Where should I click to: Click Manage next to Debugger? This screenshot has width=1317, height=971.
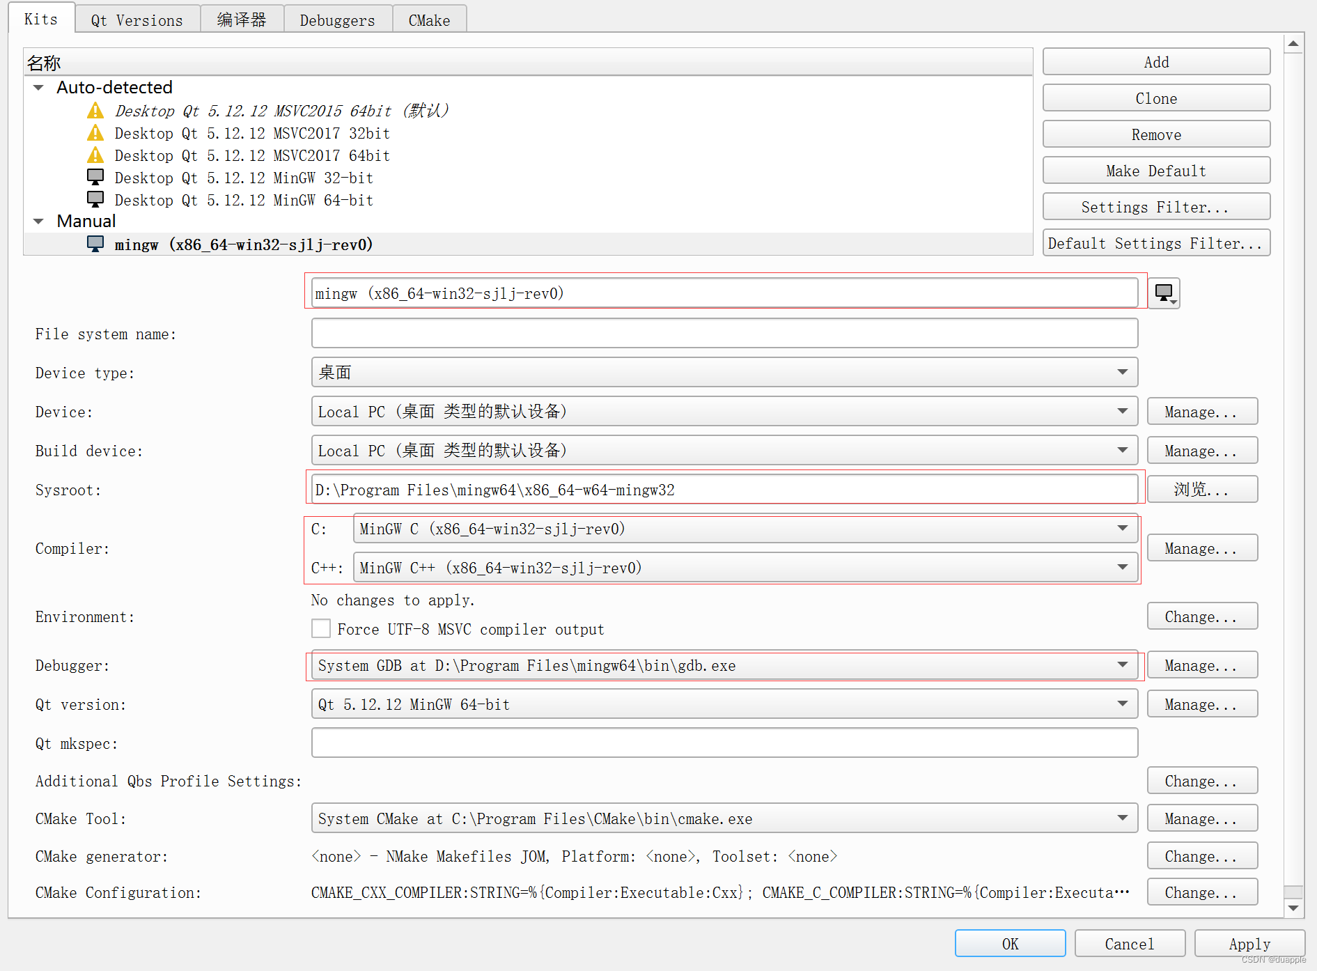pos(1202,665)
